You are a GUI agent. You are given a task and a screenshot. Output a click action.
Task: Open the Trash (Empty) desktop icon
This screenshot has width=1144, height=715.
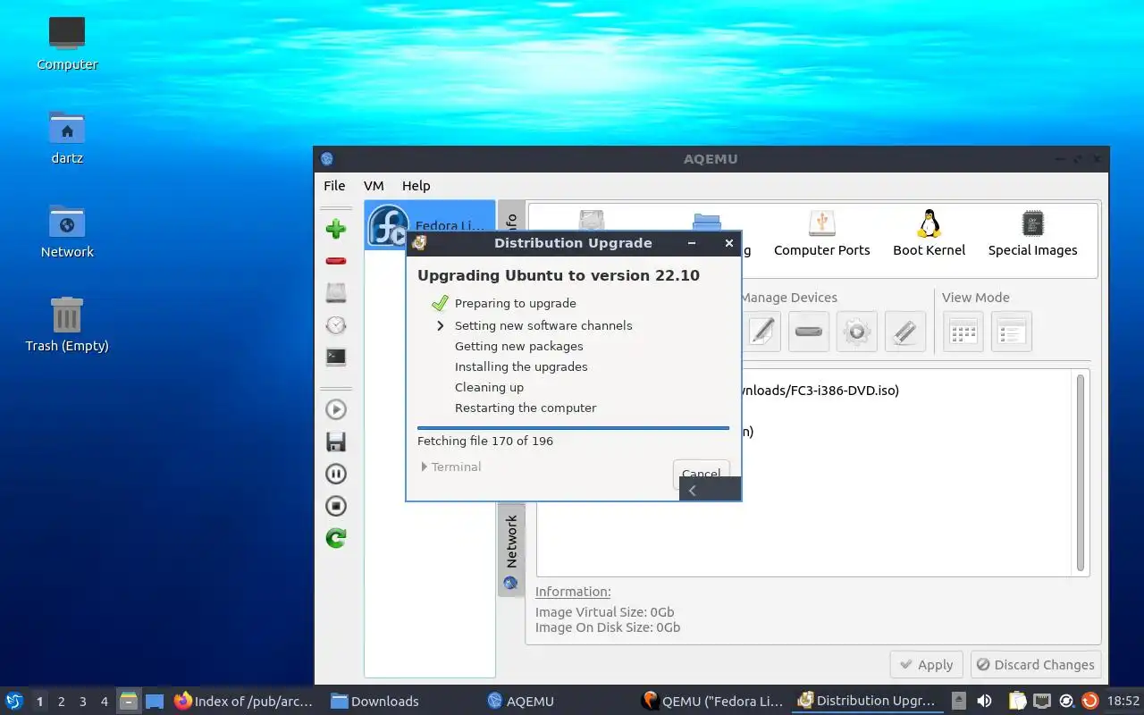point(67,324)
